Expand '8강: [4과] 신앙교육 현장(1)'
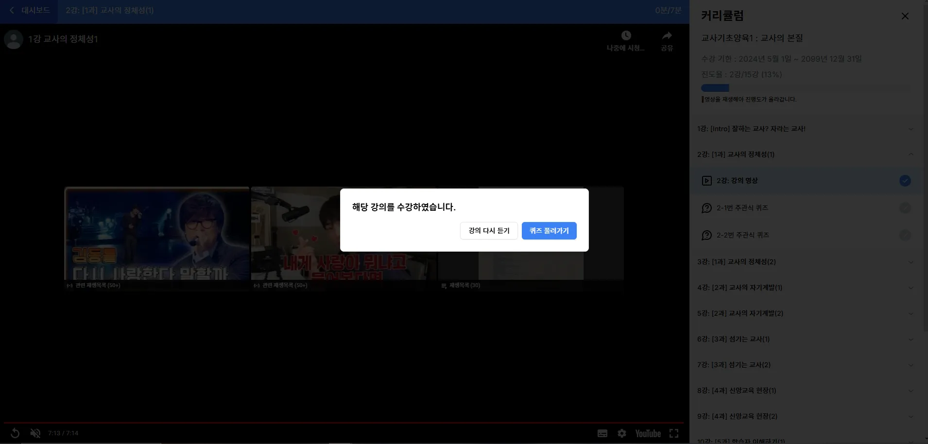The image size is (928, 444). pos(806,391)
